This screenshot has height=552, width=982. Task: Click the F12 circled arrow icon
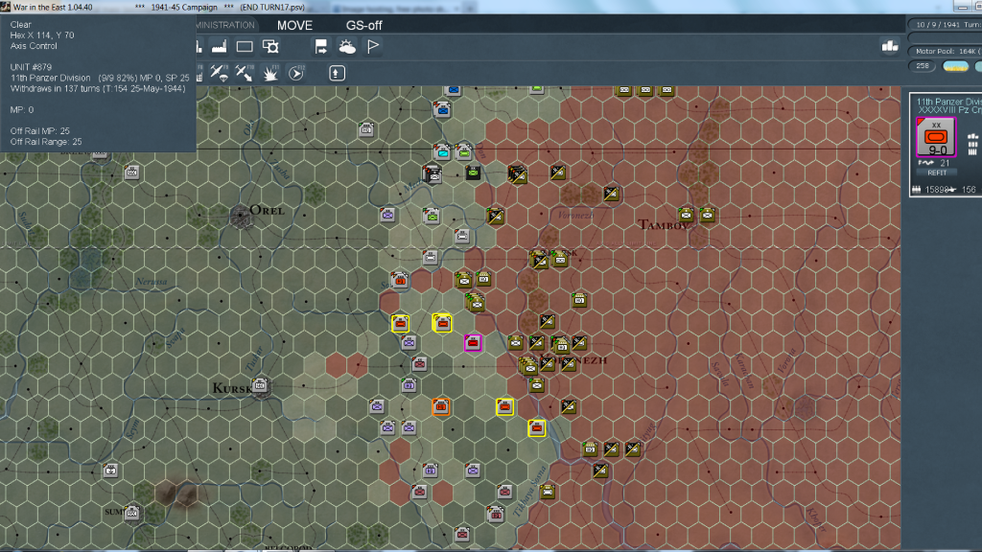296,73
